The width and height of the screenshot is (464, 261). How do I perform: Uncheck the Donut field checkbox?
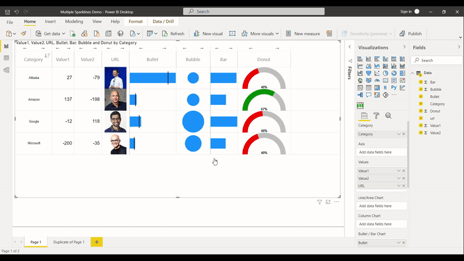(x=421, y=111)
